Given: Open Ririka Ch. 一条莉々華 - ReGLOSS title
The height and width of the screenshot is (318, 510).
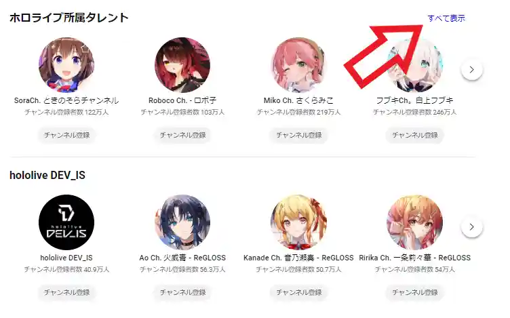Looking at the screenshot, I should click(x=414, y=258).
